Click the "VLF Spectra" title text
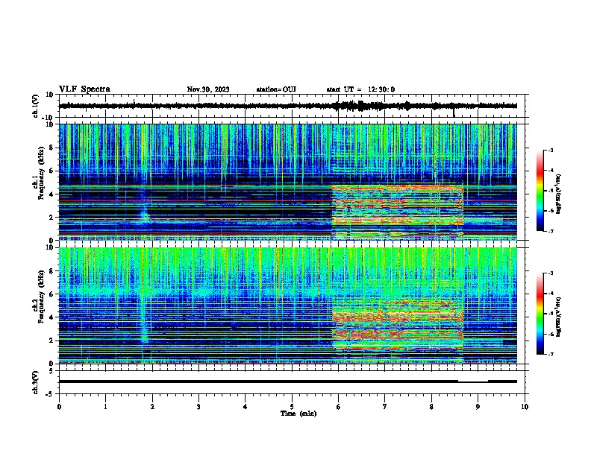Screen dimensions: 591x456 click(x=84, y=89)
